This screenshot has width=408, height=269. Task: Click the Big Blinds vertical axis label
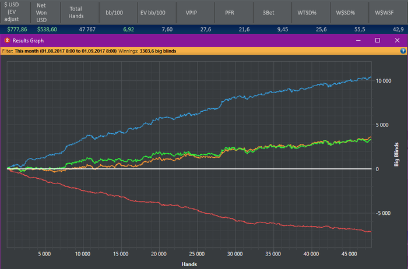coord(396,154)
